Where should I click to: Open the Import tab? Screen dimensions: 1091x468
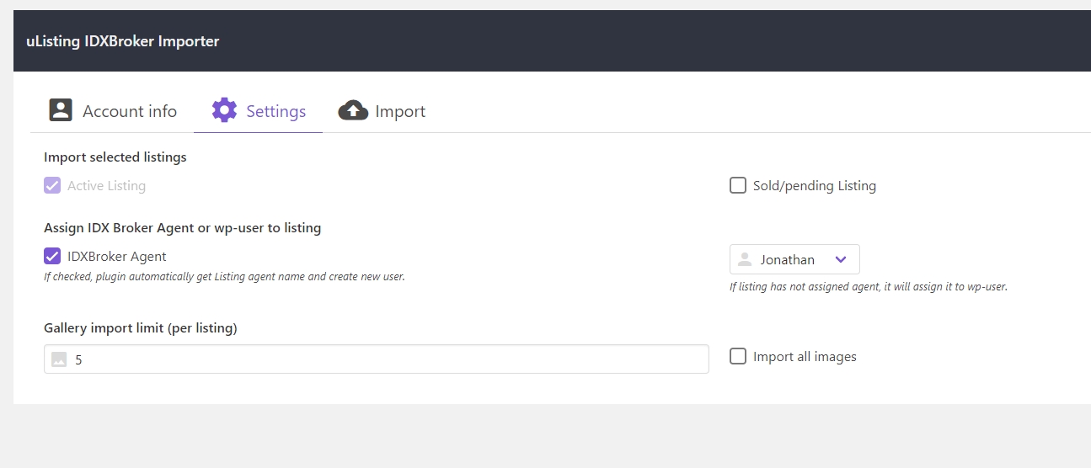tap(382, 111)
